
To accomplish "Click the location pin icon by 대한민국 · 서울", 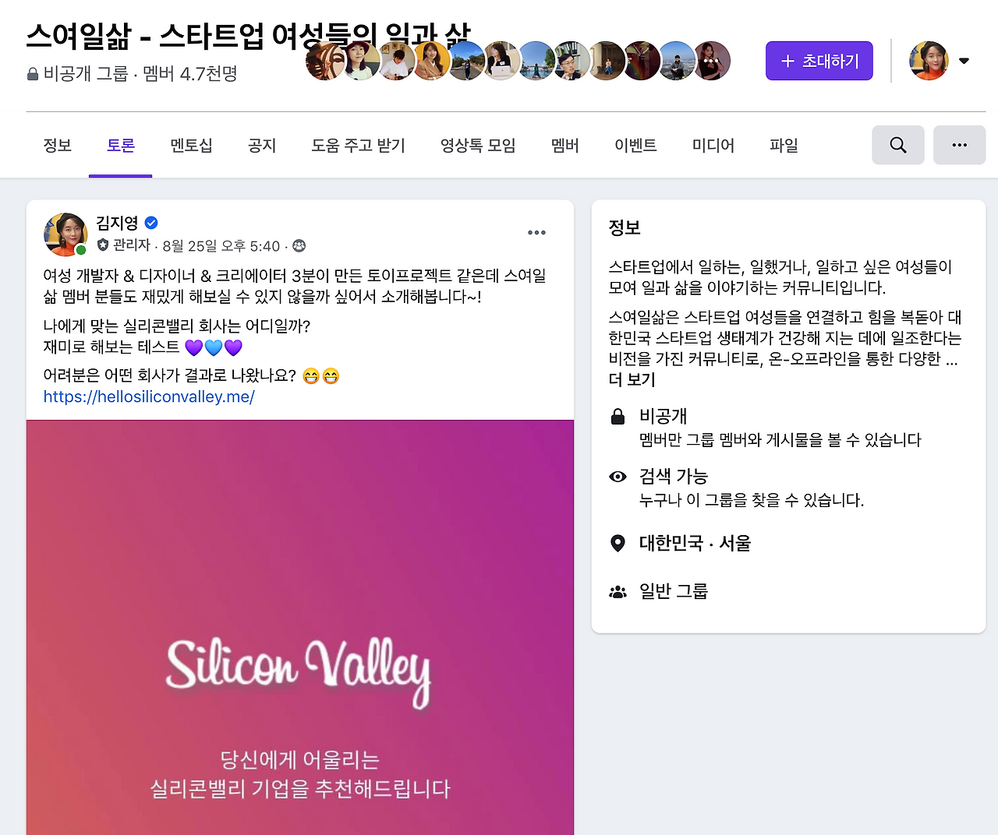I will point(618,543).
